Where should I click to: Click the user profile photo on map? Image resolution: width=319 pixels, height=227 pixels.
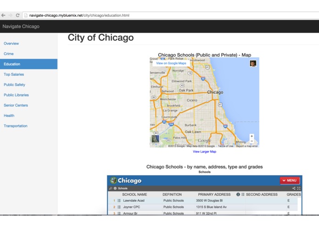[253, 63]
